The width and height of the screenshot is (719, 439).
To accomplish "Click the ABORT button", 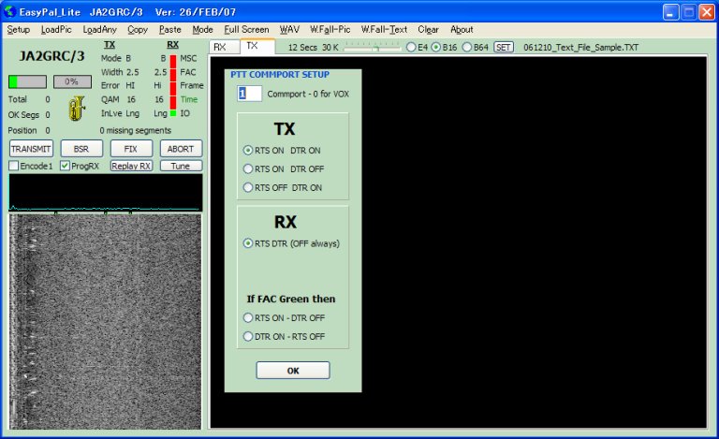I will tap(181, 149).
